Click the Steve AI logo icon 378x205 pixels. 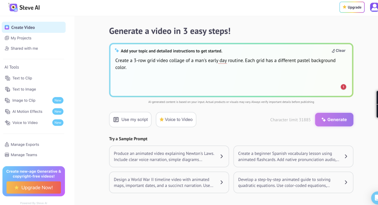[13, 7]
